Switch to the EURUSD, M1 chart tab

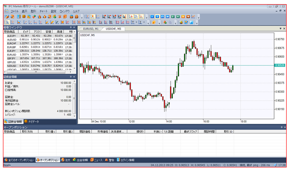click(x=91, y=29)
